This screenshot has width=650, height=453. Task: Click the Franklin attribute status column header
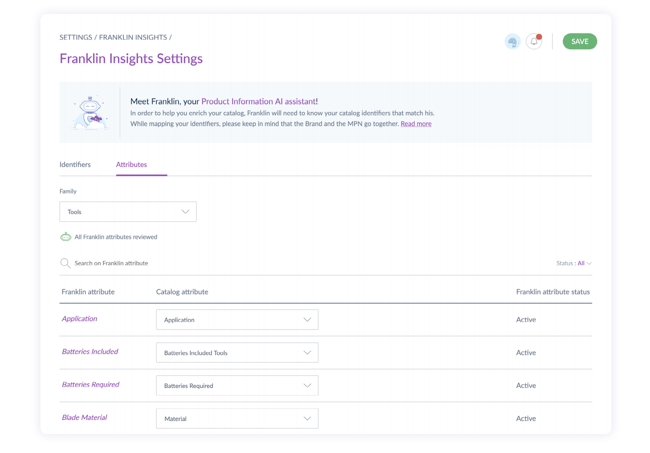(553, 292)
